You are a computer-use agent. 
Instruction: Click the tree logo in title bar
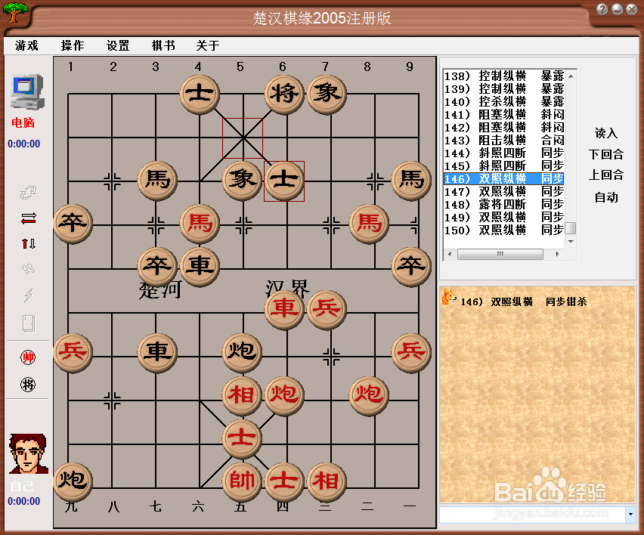pyautogui.click(x=15, y=12)
